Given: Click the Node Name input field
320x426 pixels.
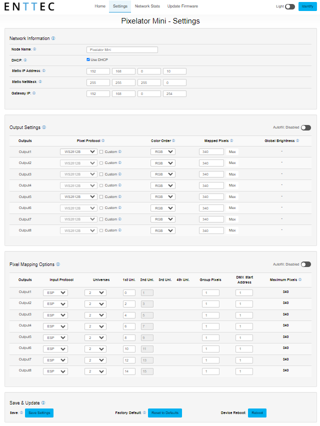Looking at the screenshot, I should coord(122,49).
